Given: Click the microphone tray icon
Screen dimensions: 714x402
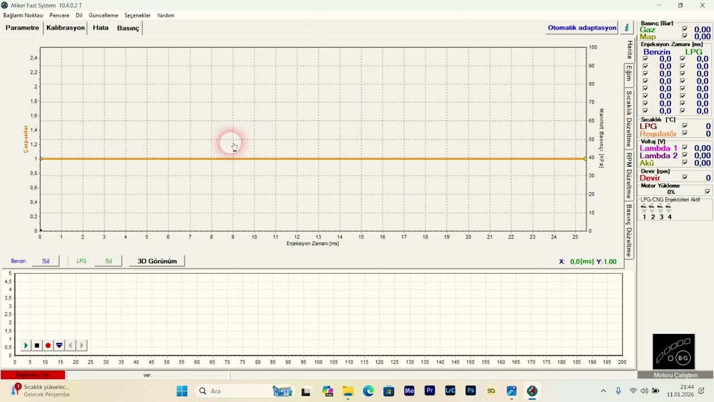Looking at the screenshot, I should point(618,391).
